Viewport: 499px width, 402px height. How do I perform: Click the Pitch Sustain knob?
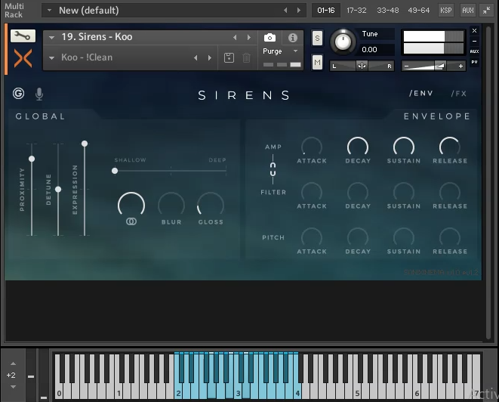(x=404, y=237)
